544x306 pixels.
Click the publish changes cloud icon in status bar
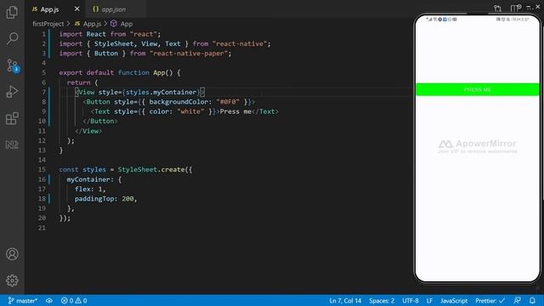tap(49, 300)
